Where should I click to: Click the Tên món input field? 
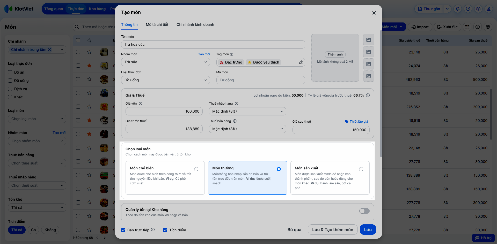click(x=213, y=44)
